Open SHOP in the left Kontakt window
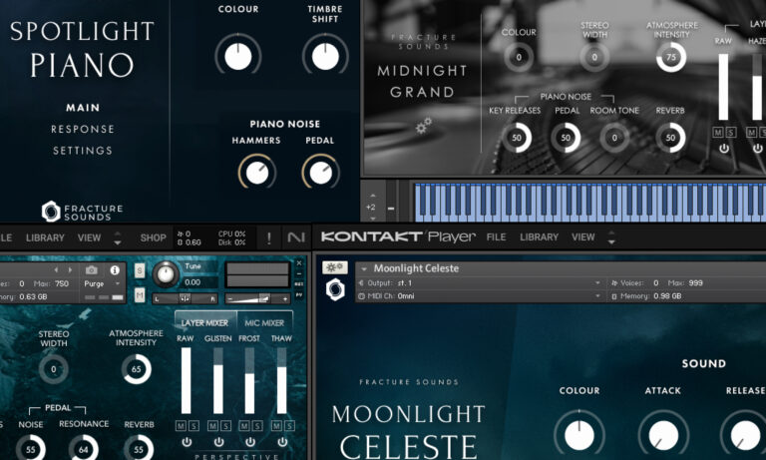 (x=153, y=238)
